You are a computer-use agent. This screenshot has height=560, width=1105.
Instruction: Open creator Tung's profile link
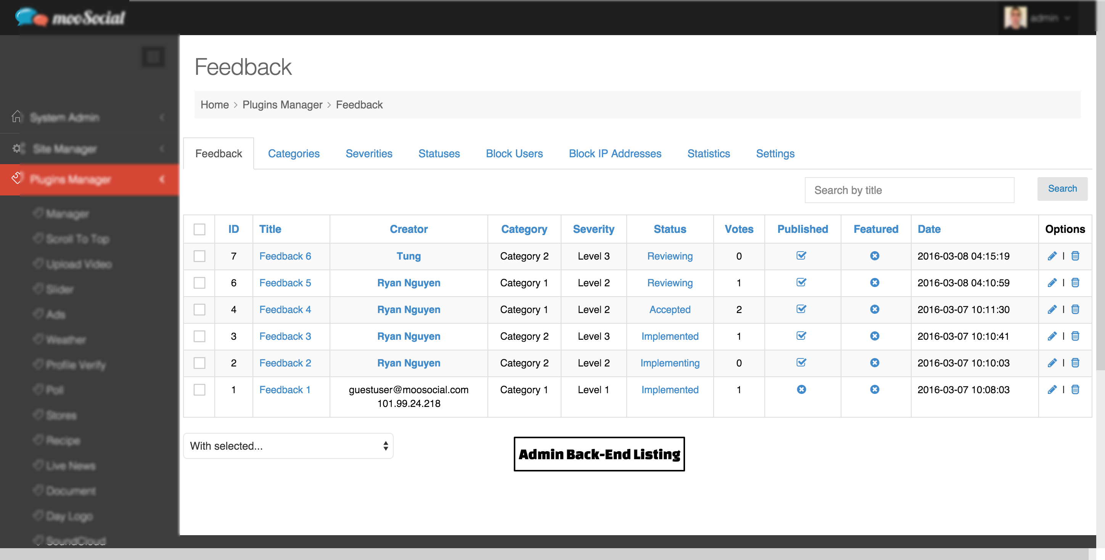point(409,256)
